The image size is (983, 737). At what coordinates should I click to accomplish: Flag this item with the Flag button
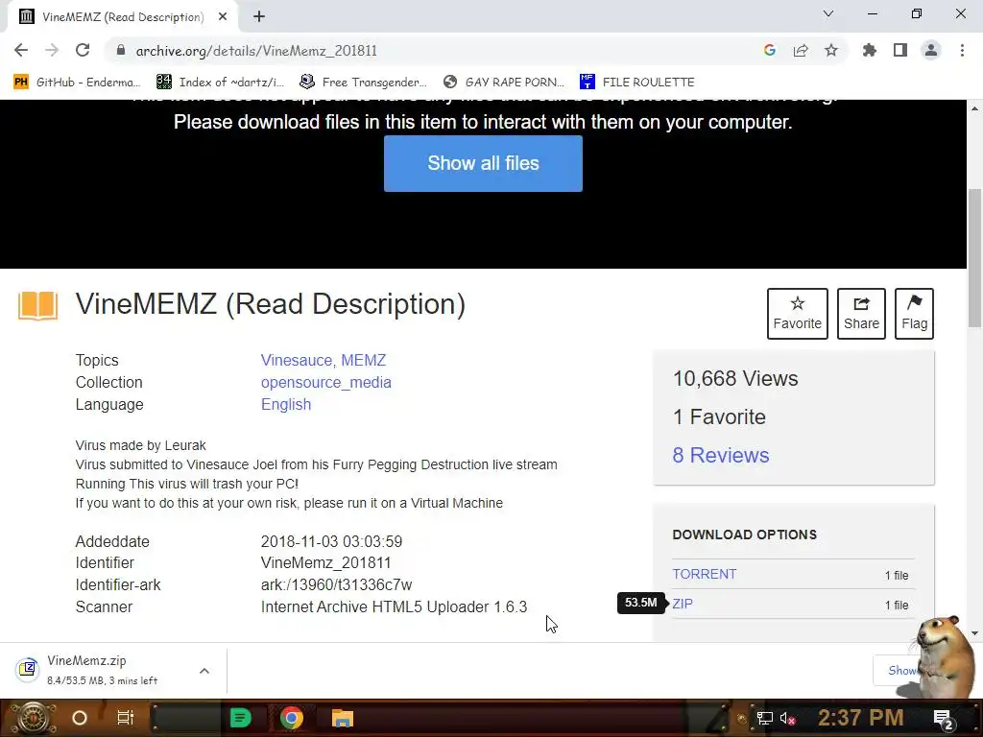(914, 314)
